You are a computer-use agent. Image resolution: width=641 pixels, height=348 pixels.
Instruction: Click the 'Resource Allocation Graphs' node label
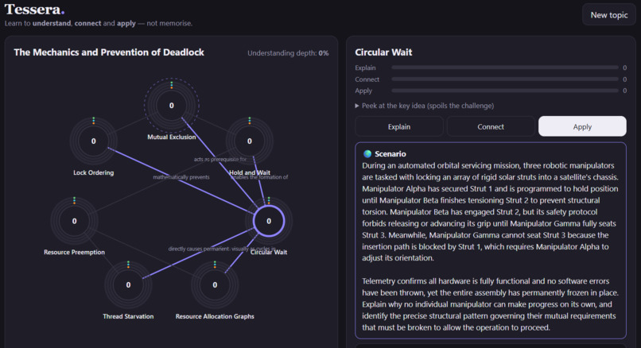(x=215, y=316)
